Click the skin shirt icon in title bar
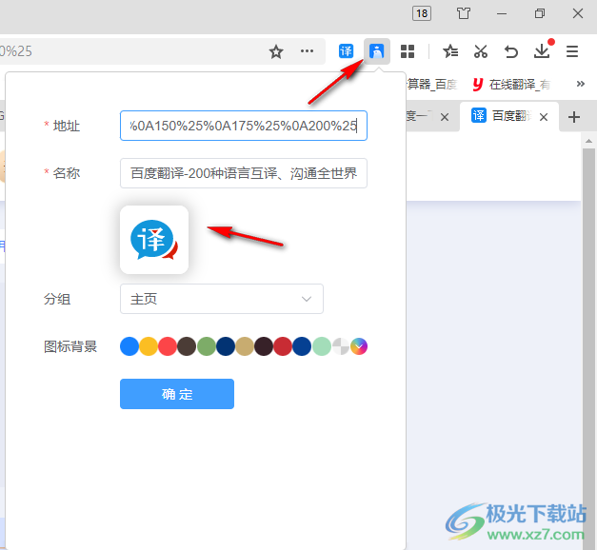 tap(464, 13)
